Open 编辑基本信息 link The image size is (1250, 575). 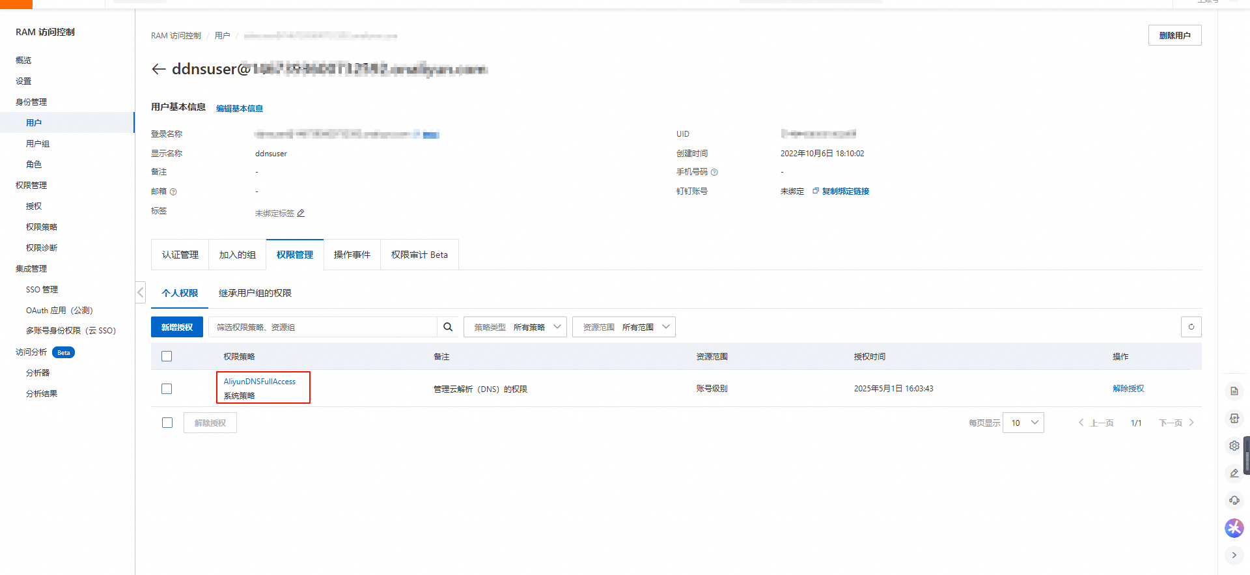pos(240,108)
